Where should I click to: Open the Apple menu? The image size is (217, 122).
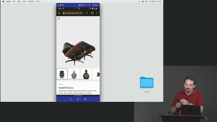3,1
